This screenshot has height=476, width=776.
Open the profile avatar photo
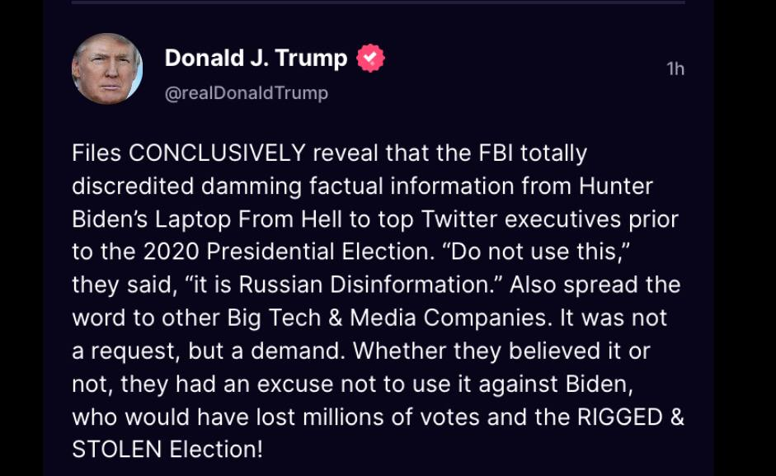click(107, 69)
